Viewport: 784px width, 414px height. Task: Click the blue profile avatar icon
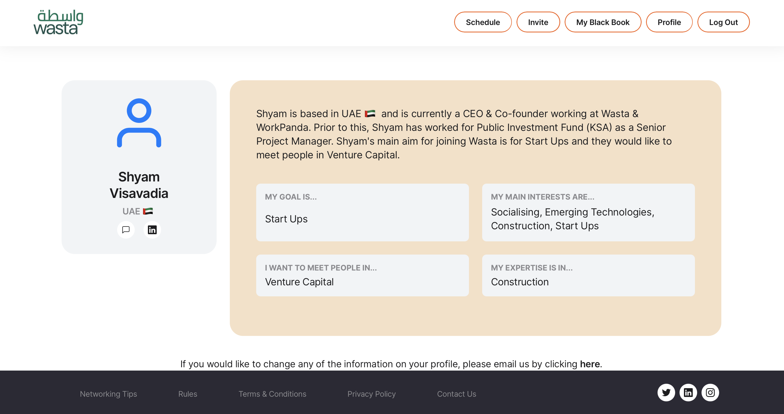tap(139, 123)
